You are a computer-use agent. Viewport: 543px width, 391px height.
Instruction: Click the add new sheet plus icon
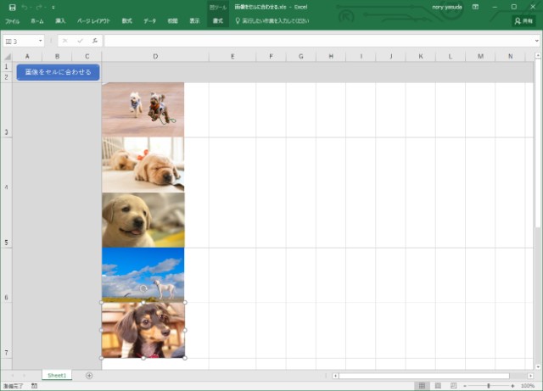click(x=89, y=375)
